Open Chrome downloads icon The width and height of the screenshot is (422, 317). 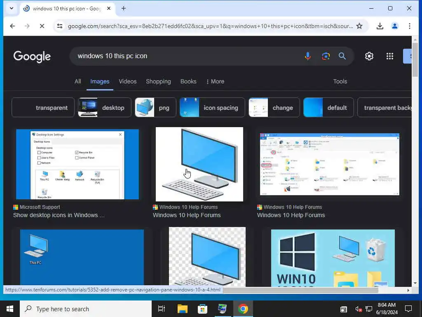380,26
